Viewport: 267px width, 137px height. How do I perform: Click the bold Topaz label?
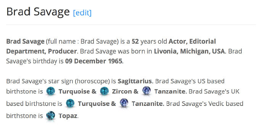[x=68, y=116]
